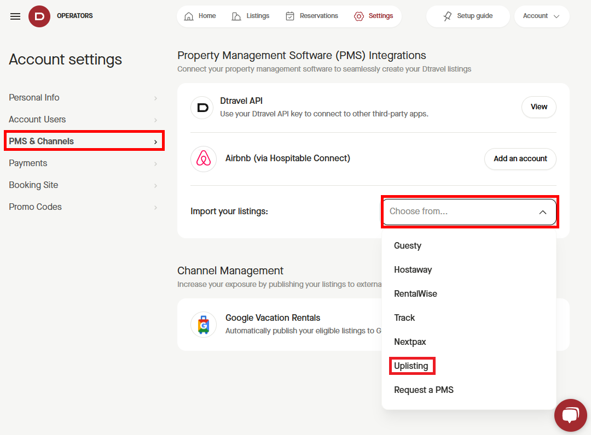Click chevron next to PMS & Channels
The image size is (591, 435).
click(155, 142)
